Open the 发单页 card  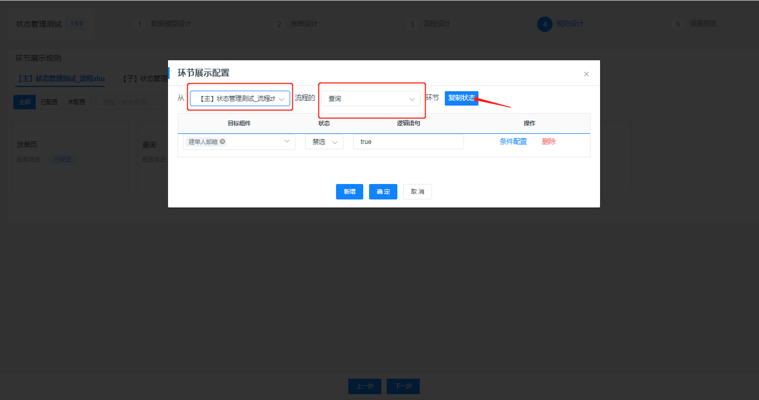click(x=70, y=156)
